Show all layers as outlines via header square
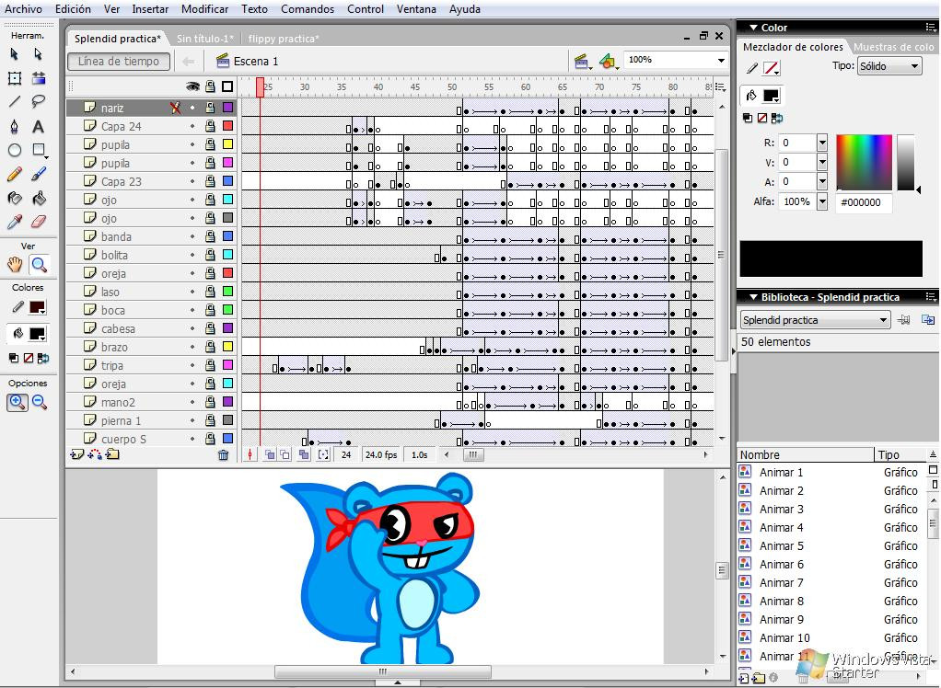This screenshot has width=941, height=688. click(x=227, y=86)
